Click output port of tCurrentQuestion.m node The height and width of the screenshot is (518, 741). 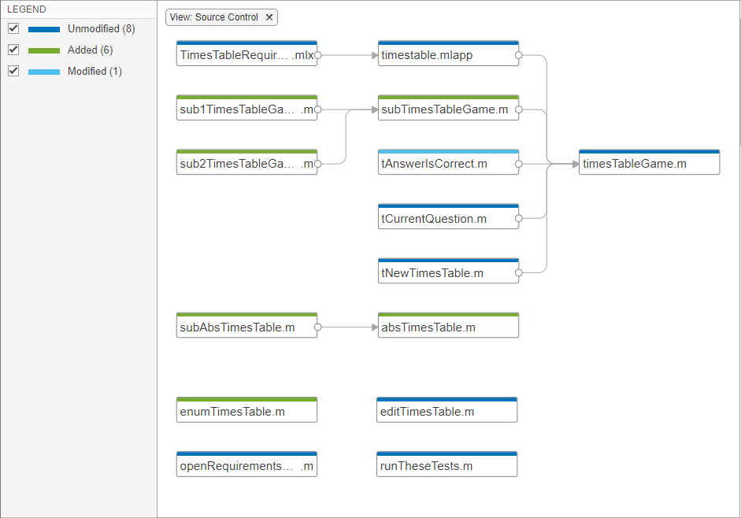pyautogui.click(x=519, y=218)
